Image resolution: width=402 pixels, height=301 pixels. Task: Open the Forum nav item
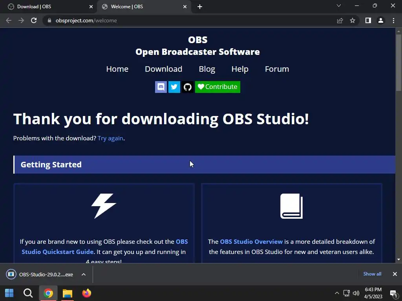tap(277, 69)
